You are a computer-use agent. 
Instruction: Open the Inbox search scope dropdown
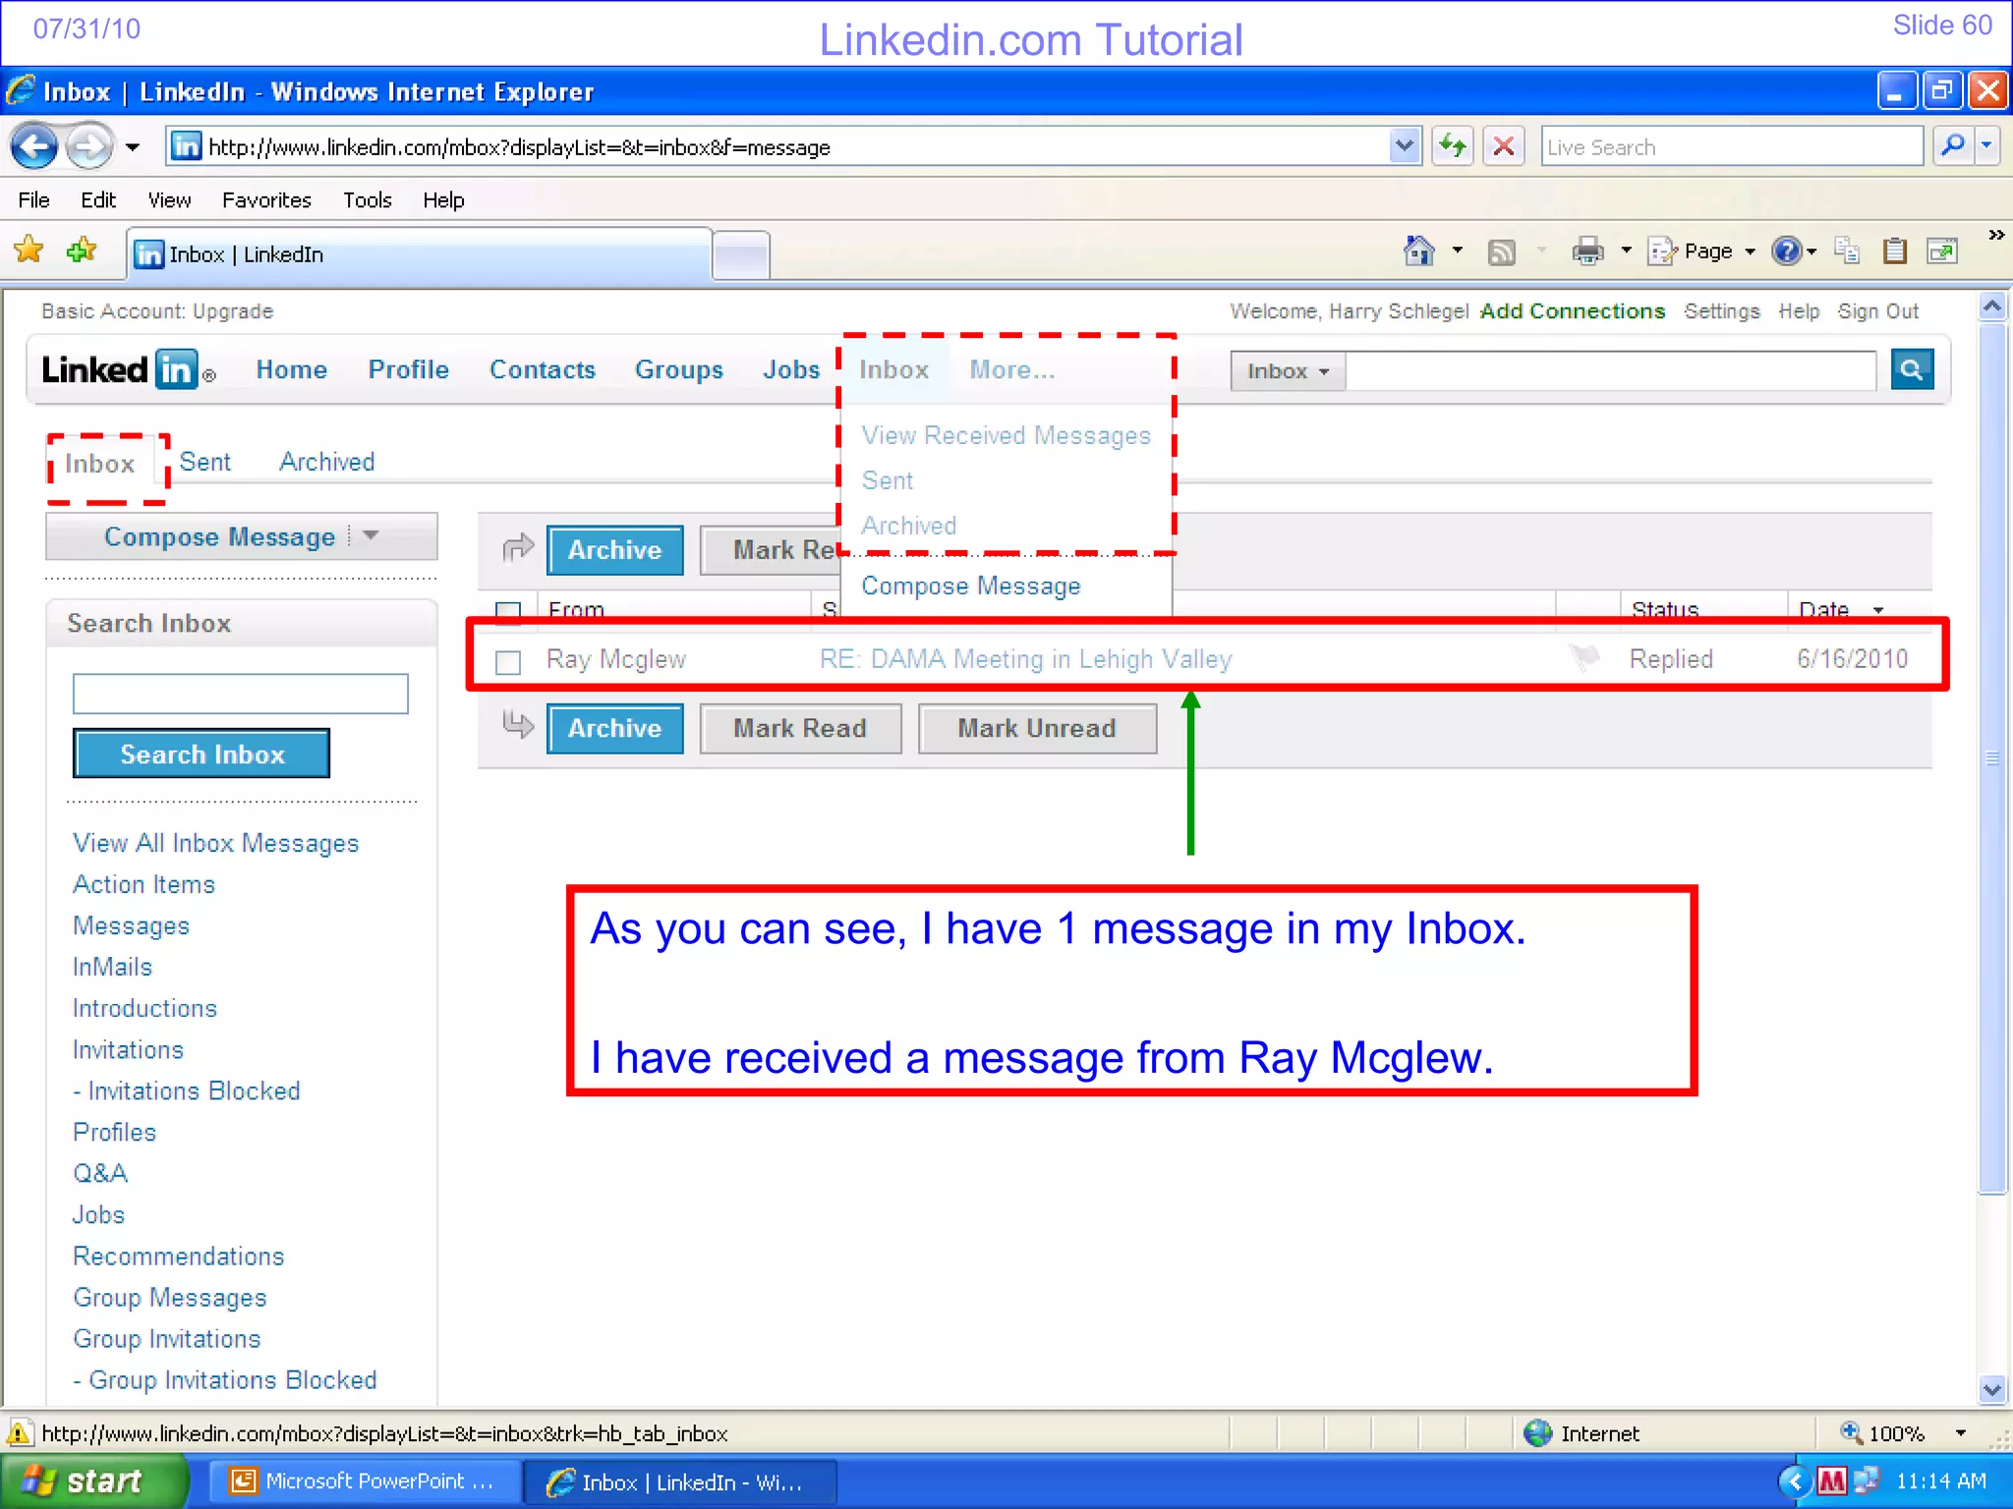tap(1288, 371)
